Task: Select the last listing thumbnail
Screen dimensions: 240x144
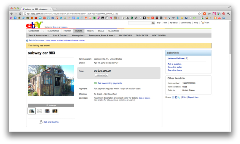Action: (55, 111)
